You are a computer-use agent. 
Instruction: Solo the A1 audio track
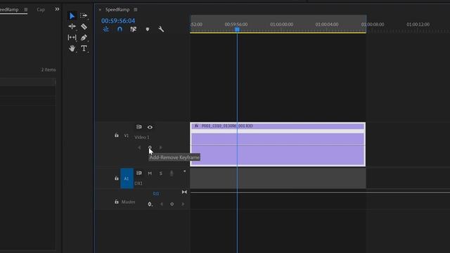coord(161,174)
